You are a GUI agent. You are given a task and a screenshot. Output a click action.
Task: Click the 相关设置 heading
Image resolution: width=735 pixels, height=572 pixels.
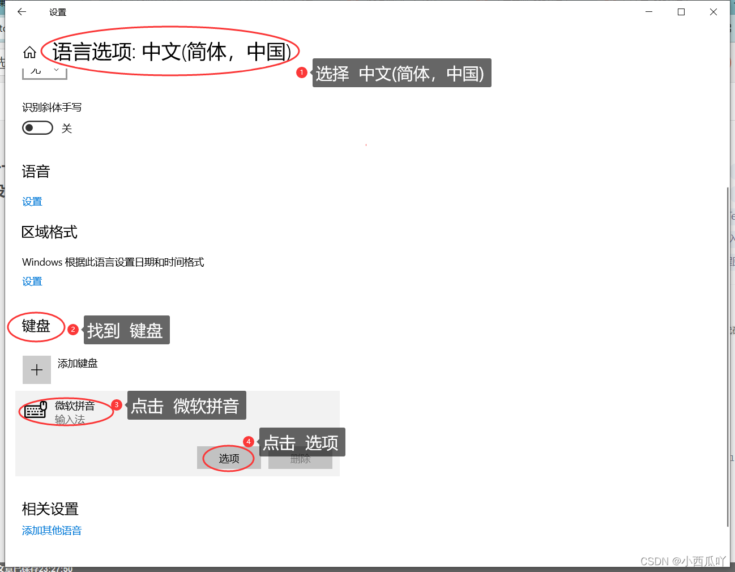[50, 509]
